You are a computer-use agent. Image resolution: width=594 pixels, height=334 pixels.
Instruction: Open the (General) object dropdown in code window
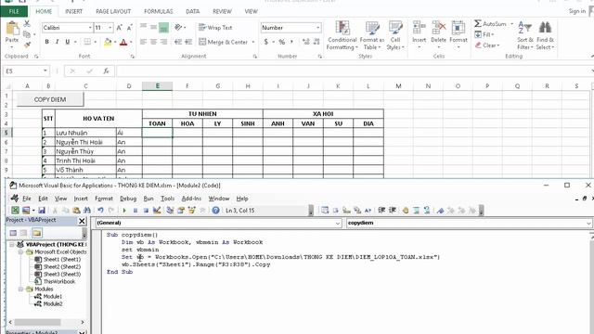338,223
